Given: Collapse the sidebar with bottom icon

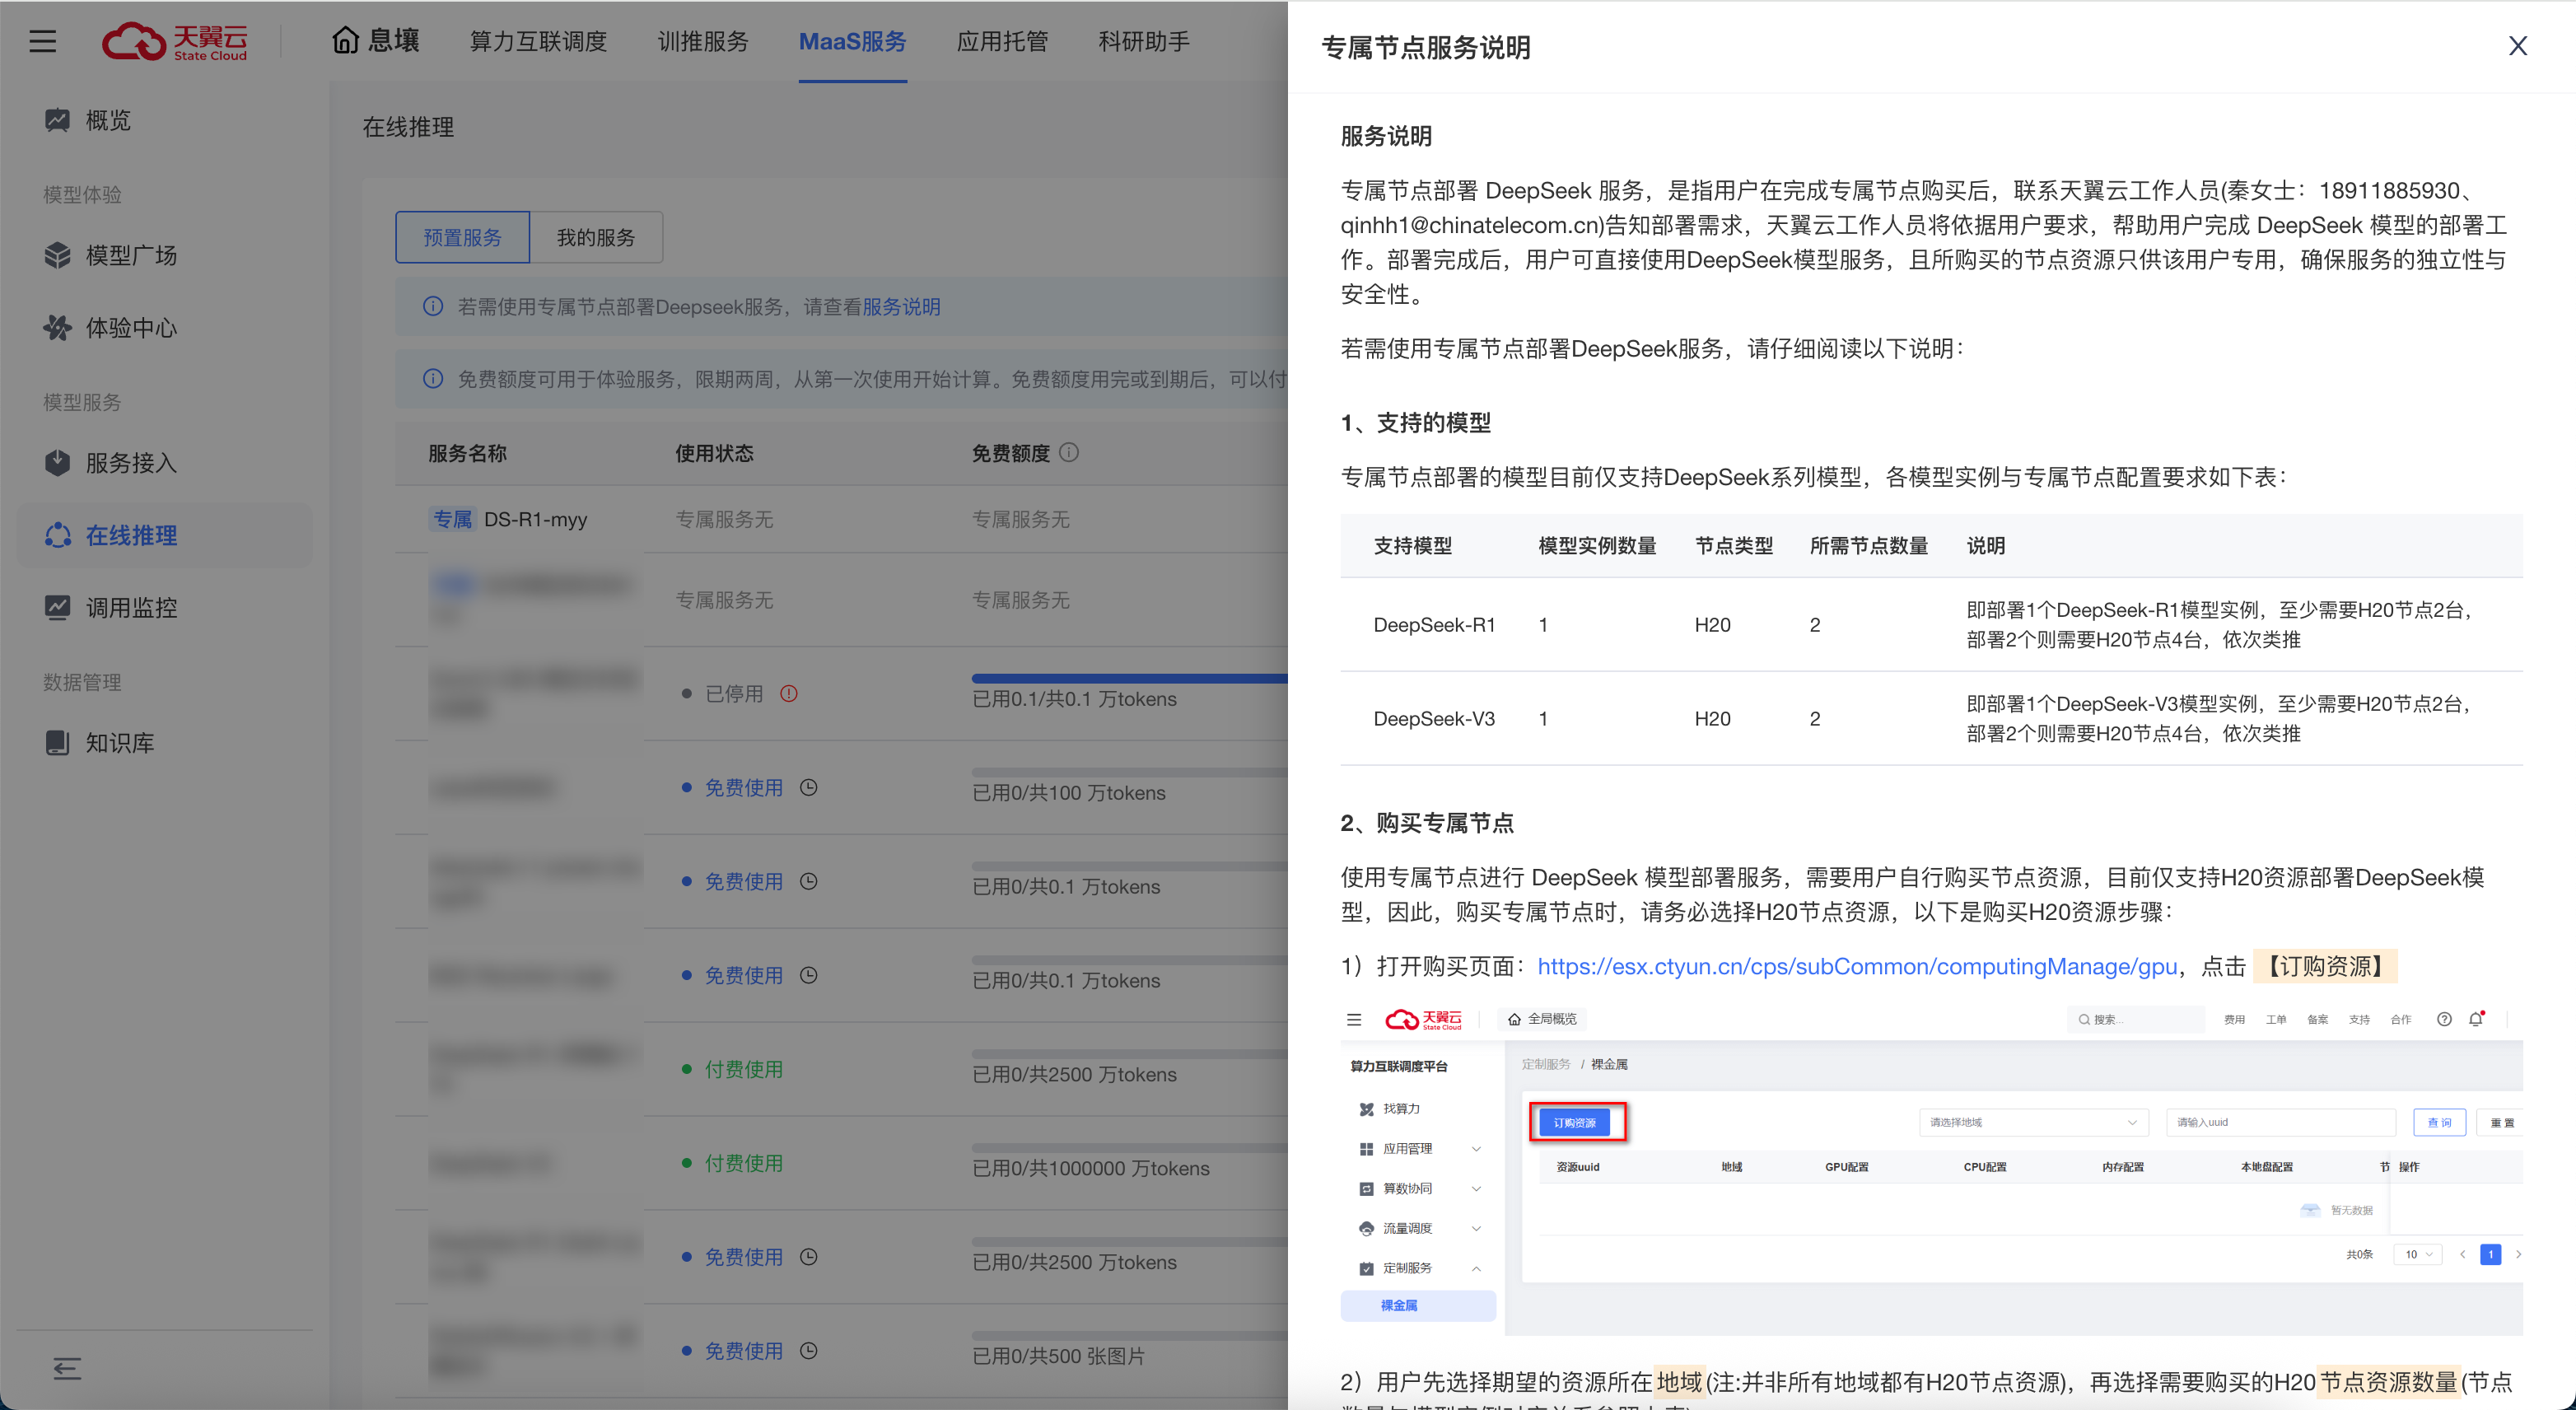Looking at the screenshot, I should (x=67, y=1368).
